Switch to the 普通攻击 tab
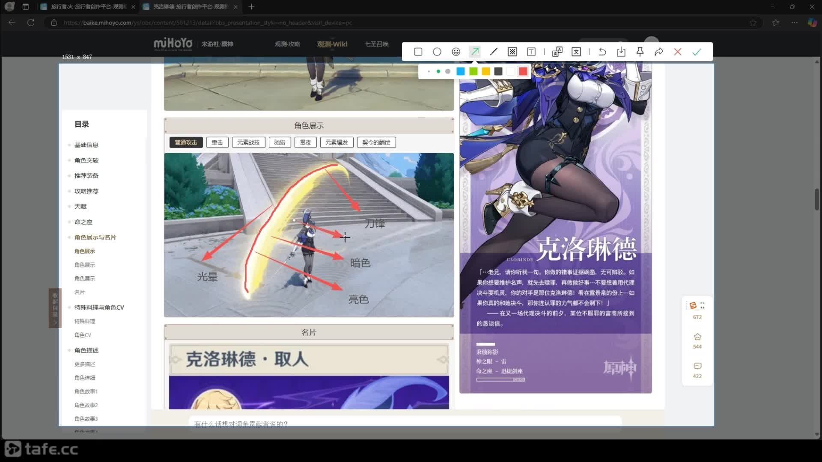Image resolution: width=822 pixels, height=462 pixels. [186, 142]
